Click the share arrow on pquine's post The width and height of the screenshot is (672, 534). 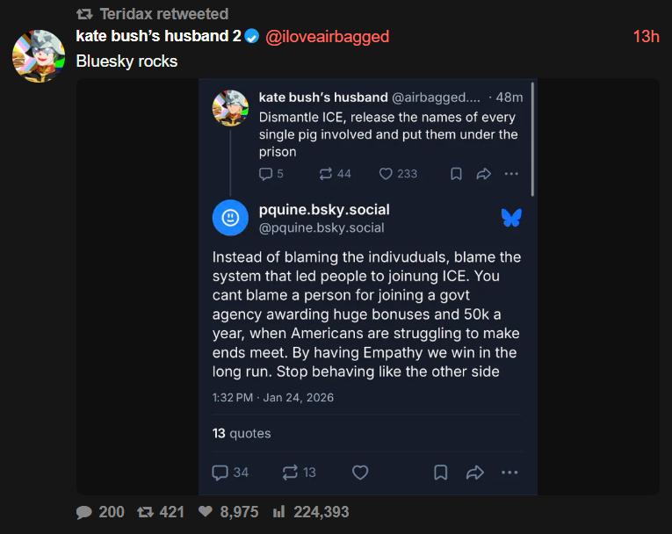point(475,473)
